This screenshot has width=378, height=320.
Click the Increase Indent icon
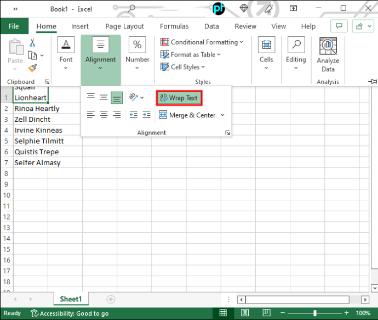(146, 115)
